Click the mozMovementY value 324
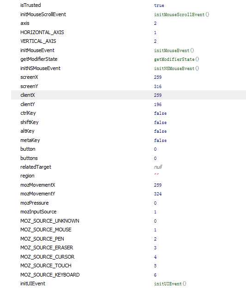 tap(158, 194)
